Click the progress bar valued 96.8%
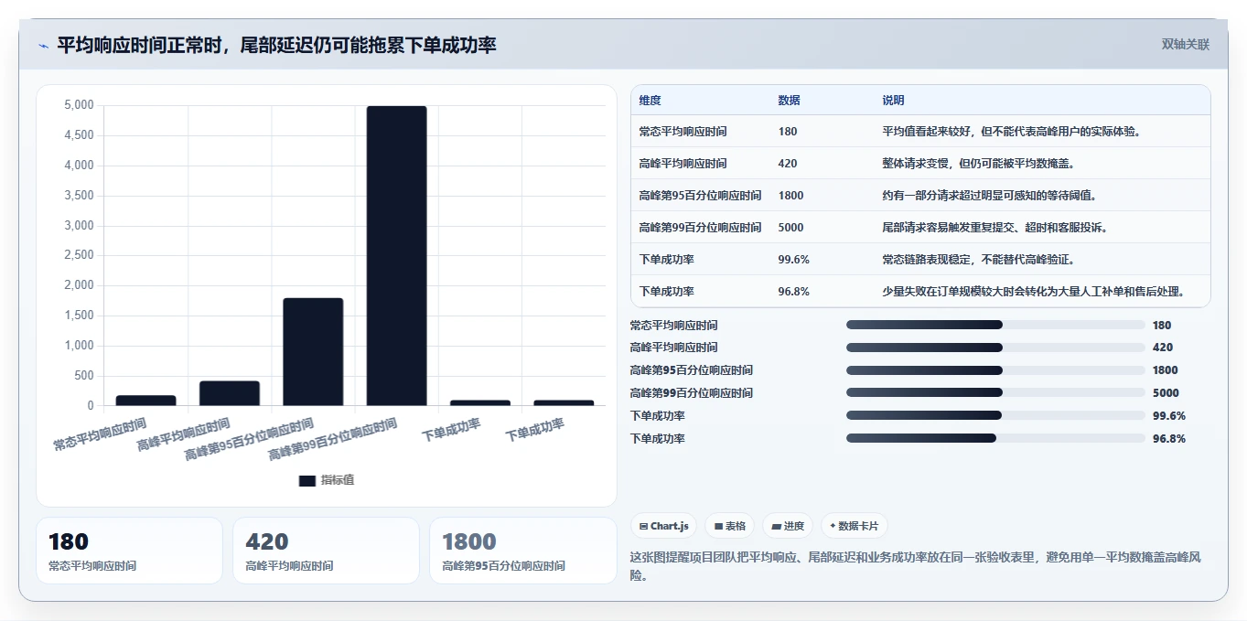 tap(995, 438)
